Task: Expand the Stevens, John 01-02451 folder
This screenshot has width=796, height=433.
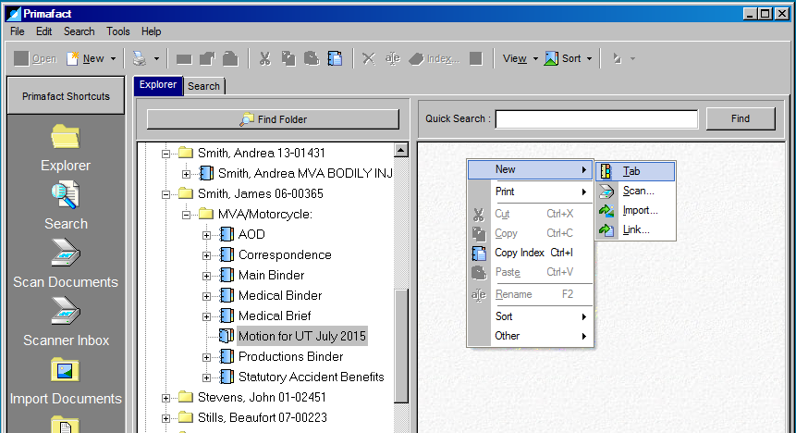Action: [x=166, y=398]
